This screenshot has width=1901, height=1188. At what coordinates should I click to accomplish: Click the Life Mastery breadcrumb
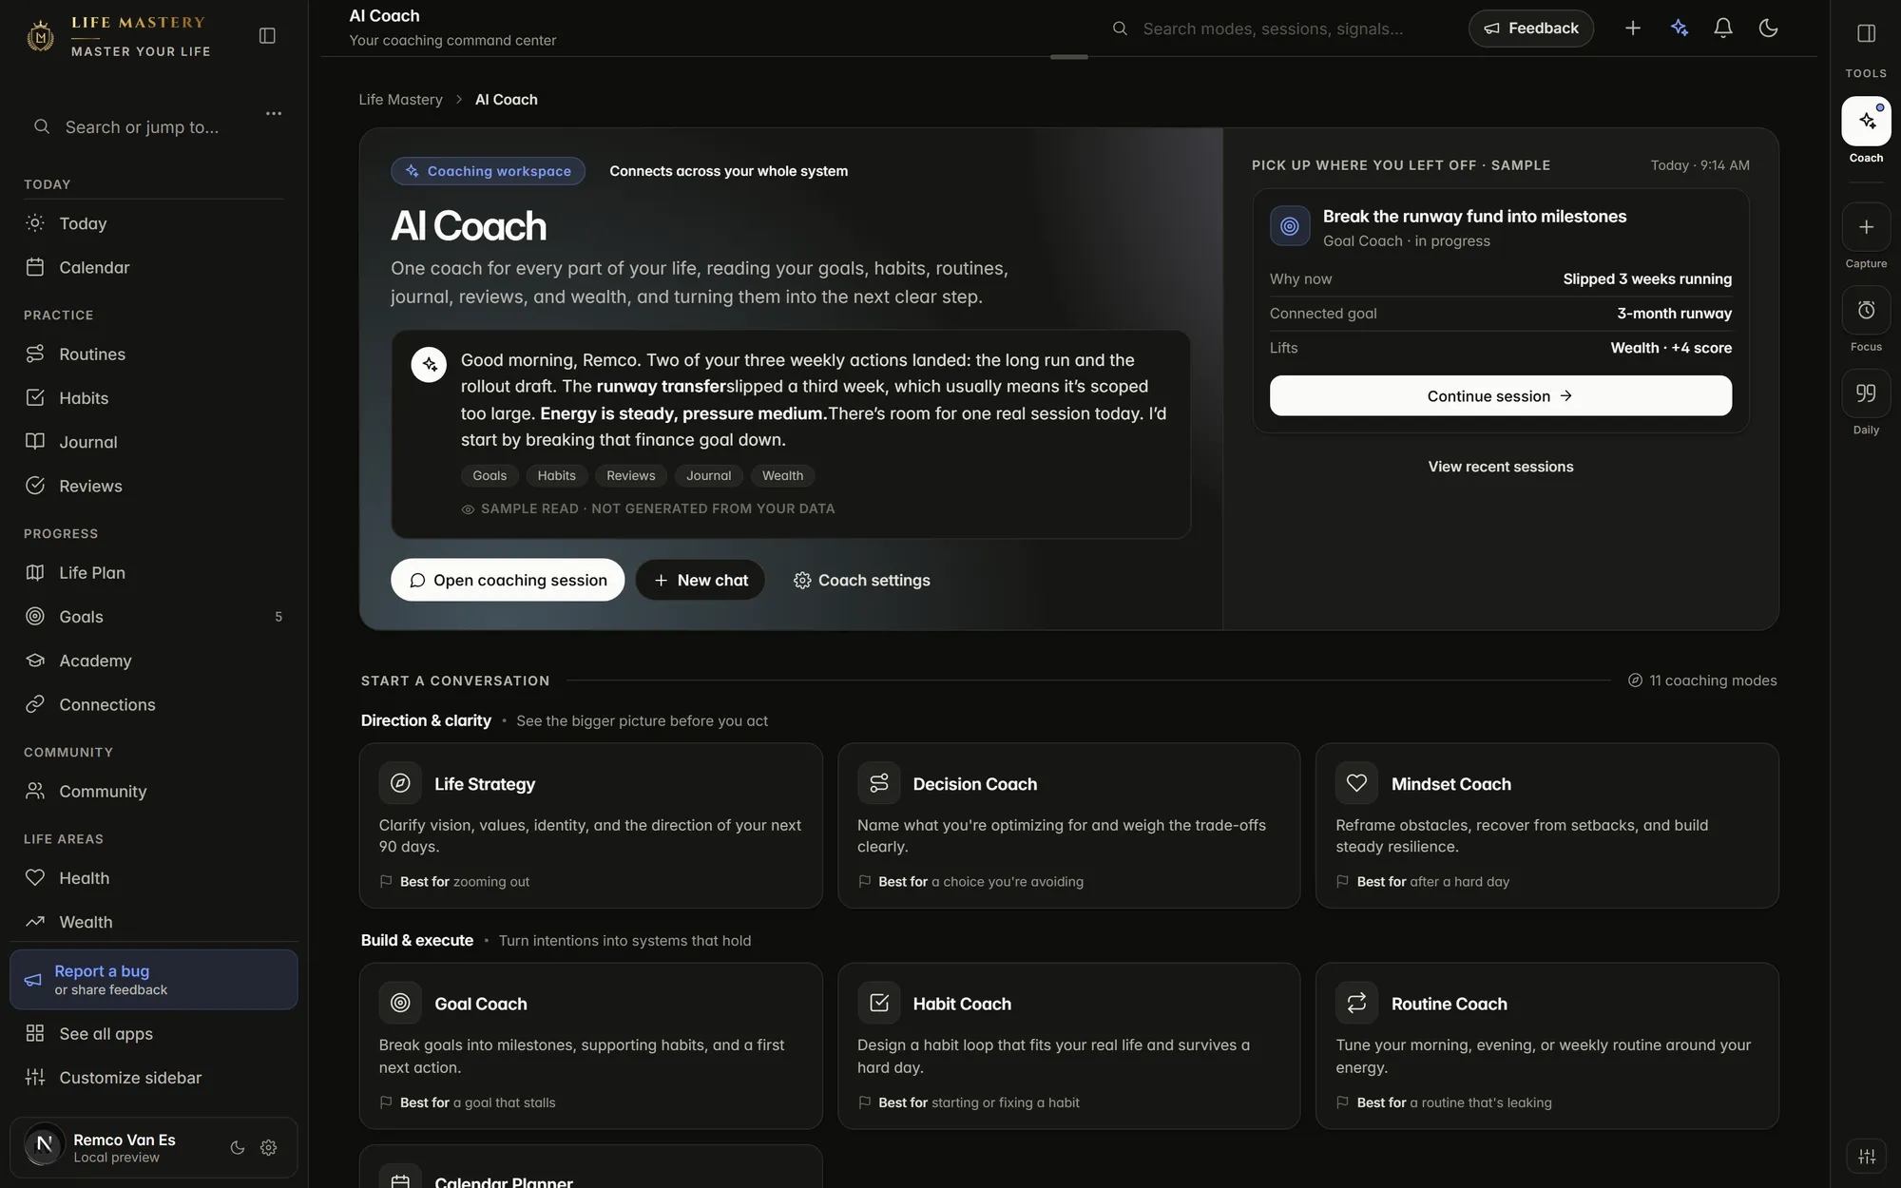click(x=400, y=100)
